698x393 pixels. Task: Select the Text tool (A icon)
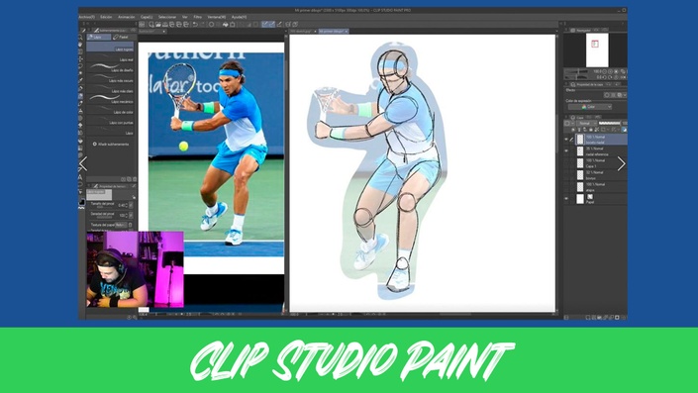80,177
